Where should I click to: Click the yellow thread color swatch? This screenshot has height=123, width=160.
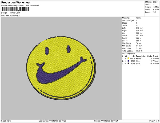tap(128, 58)
